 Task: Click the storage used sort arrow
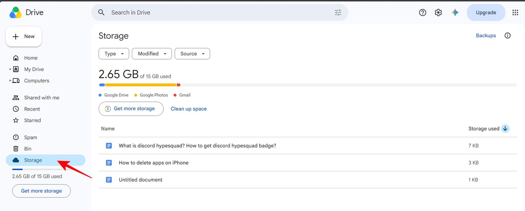[505, 129]
